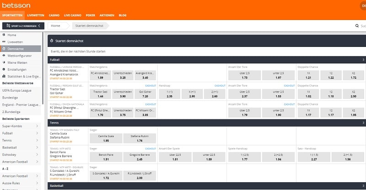Bet on FC Sfintul Ghe... at 1.70
Viewport: 366px width, 190px height.
tap(100, 113)
